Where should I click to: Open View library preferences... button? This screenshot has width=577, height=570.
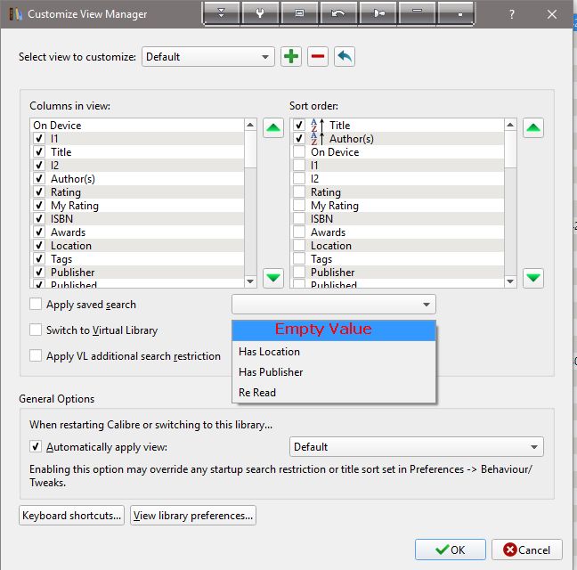tap(193, 515)
